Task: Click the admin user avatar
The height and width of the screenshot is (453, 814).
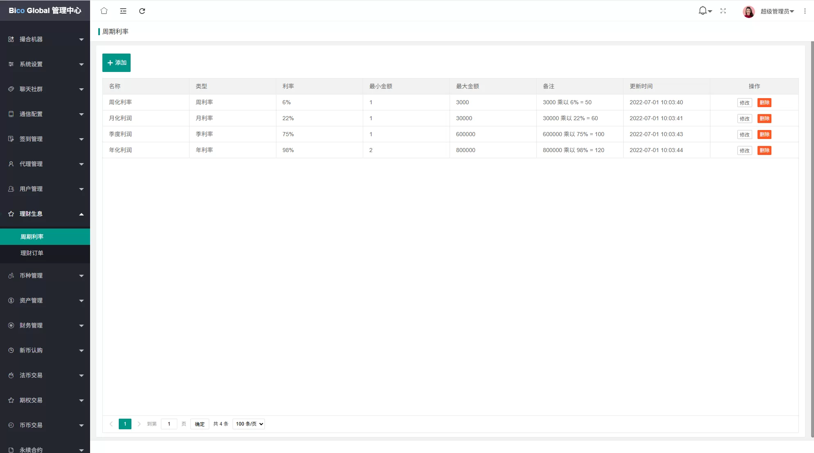Action: tap(748, 11)
